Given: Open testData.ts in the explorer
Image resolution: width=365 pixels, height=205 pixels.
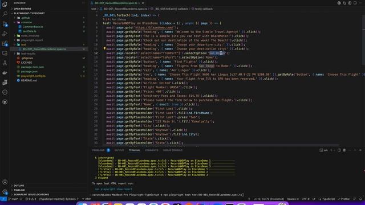Looking at the screenshot, I should point(30,31).
